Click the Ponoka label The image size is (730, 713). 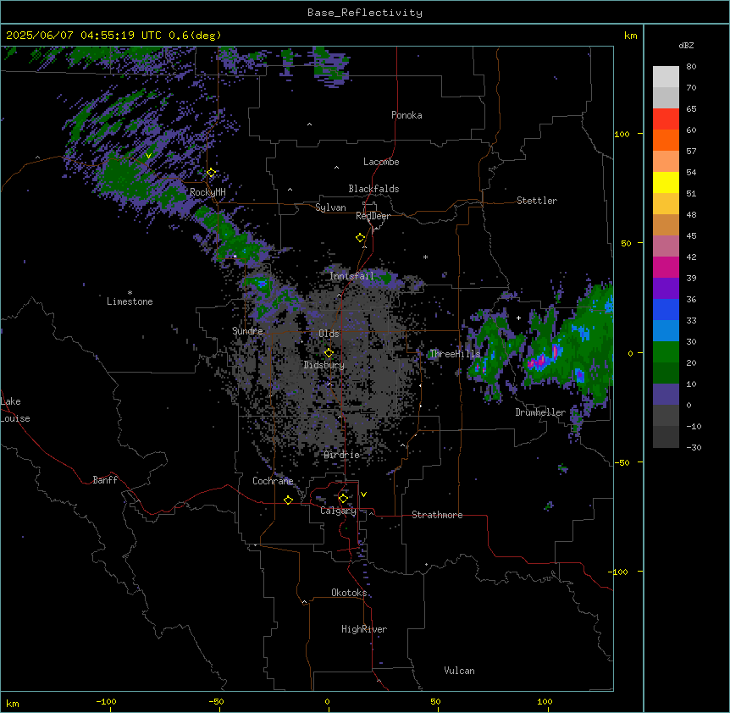coord(406,115)
